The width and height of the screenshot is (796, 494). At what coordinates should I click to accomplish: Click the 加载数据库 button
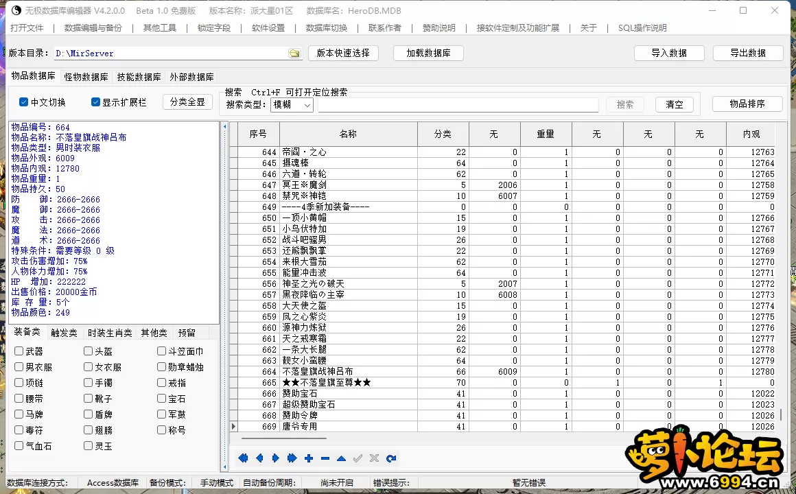tap(428, 53)
